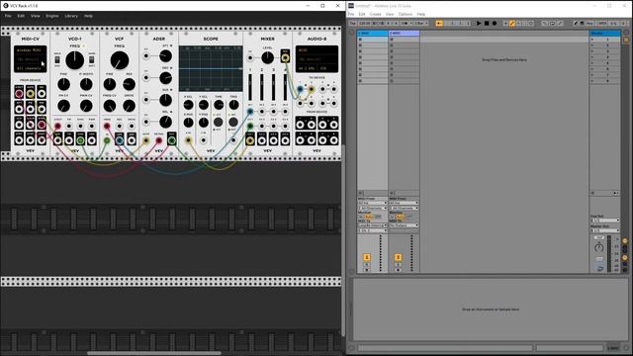Toggle Ableton automation arm button

[512, 24]
